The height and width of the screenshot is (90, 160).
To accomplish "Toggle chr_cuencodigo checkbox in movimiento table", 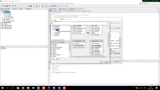I will pos(91,45).
